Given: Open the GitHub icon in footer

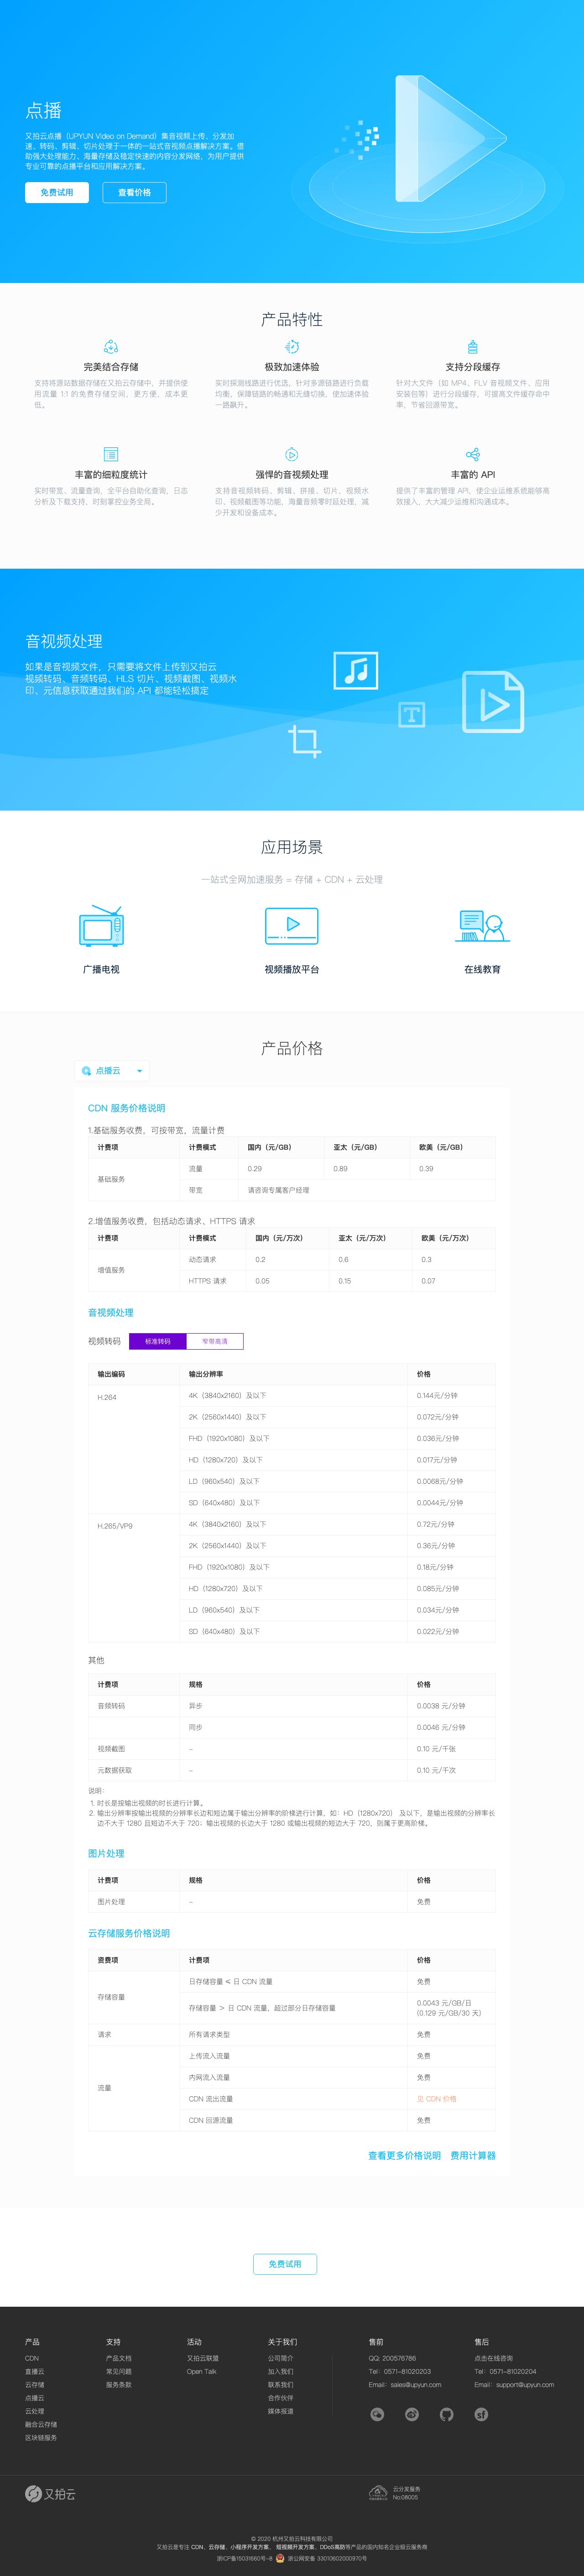Looking at the screenshot, I should [446, 2414].
